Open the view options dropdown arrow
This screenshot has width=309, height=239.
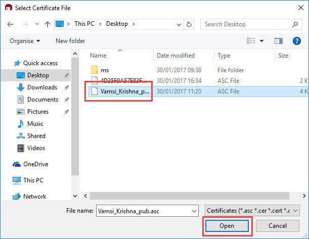[x=261, y=41]
